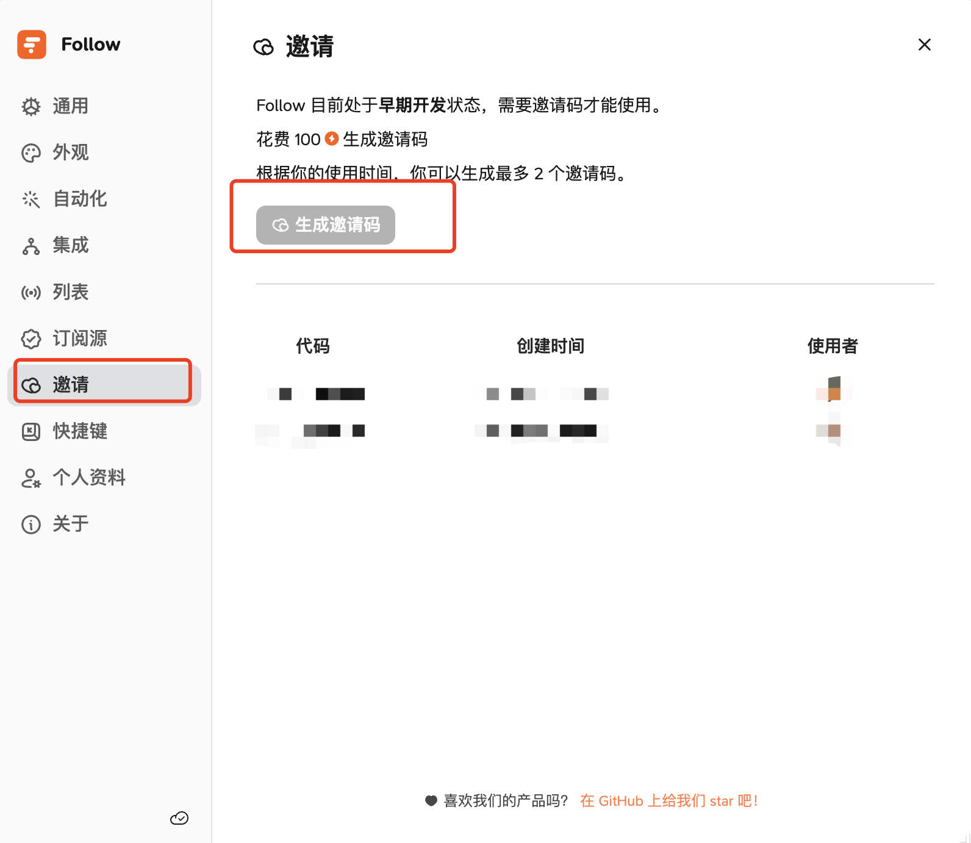Click the sparkle icon beside 自动化
Viewport: 971px width, 843px height.
31,199
